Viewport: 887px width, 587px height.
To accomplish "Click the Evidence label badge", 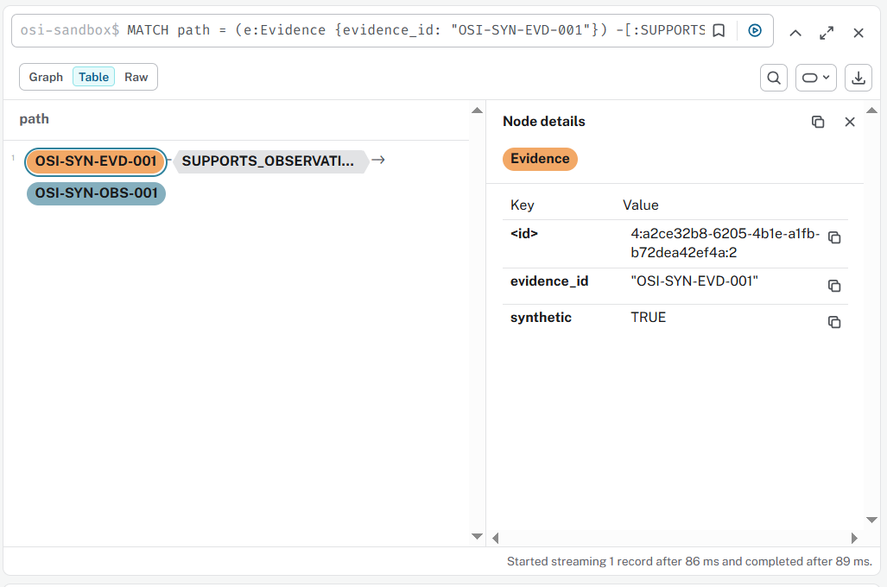I will point(541,159).
